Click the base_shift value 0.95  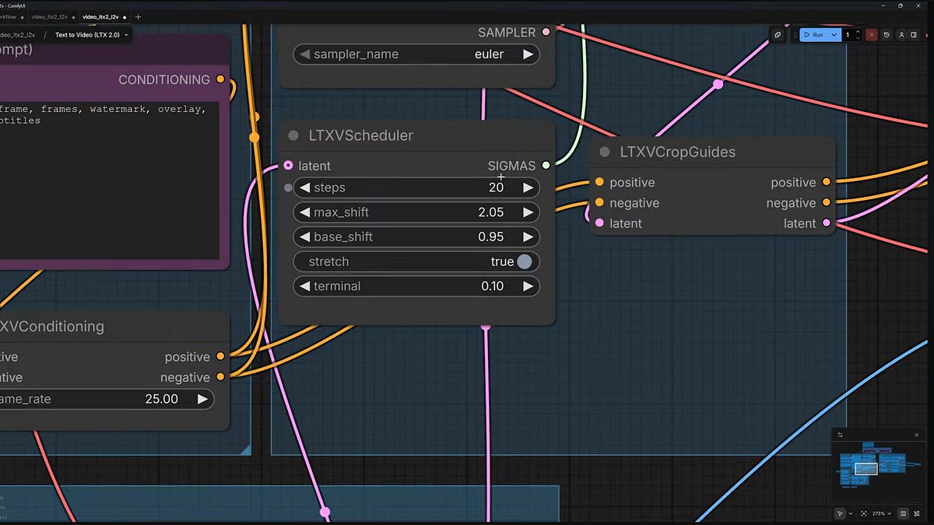[491, 236]
